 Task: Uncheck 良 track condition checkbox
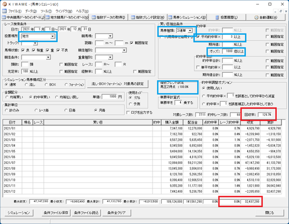coord(23,50)
